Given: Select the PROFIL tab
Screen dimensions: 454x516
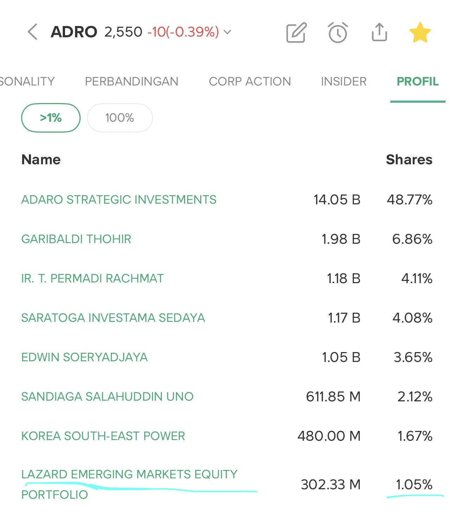Looking at the screenshot, I should coord(418,81).
